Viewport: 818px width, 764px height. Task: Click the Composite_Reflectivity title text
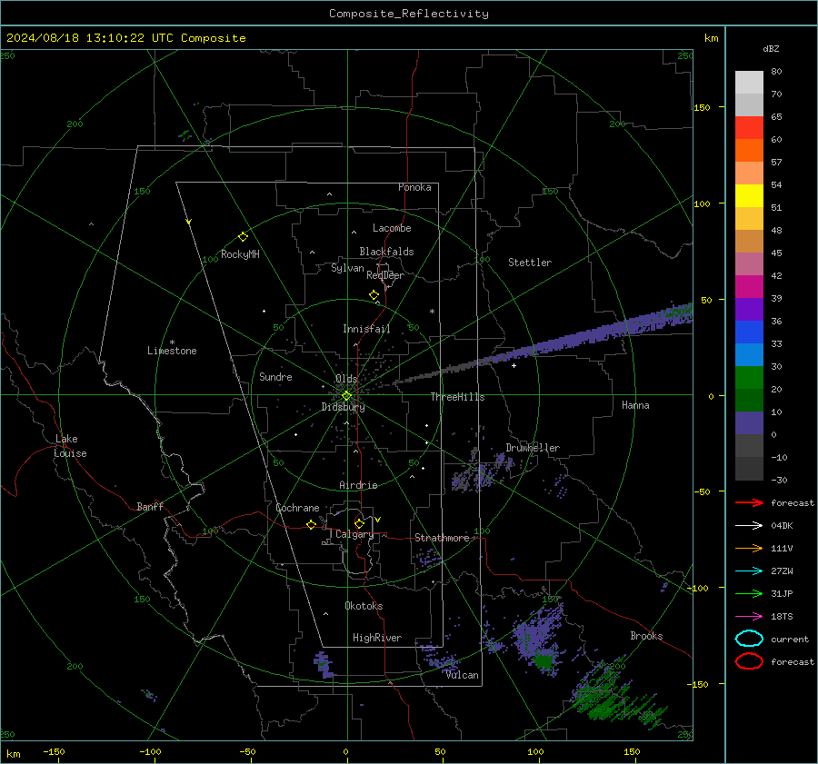(408, 14)
